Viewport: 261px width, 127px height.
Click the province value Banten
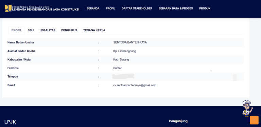click(118, 68)
